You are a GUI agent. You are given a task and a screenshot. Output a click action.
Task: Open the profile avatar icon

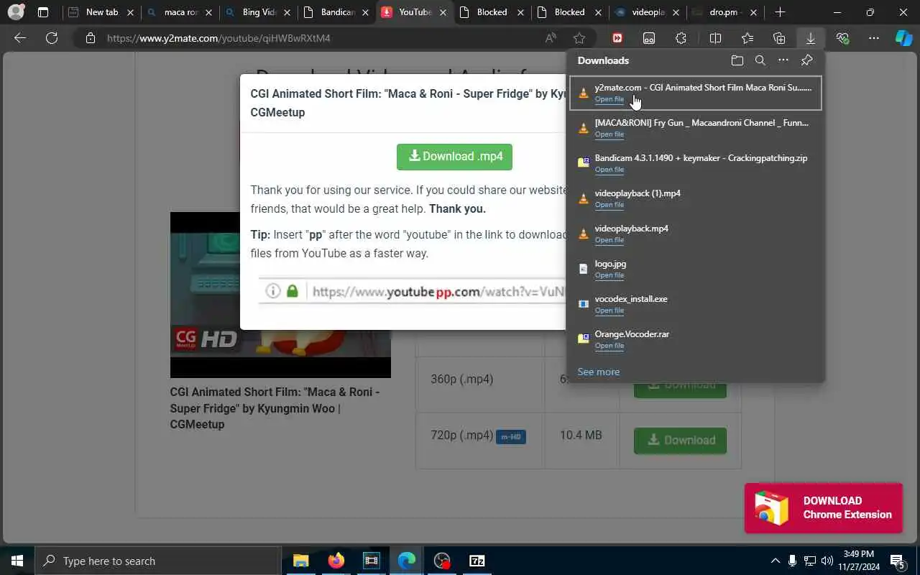click(16, 12)
